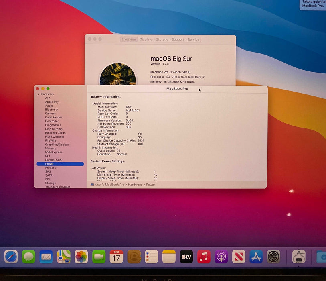
Task: Open Music app in Dock
Action: click(x=204, y=257)
